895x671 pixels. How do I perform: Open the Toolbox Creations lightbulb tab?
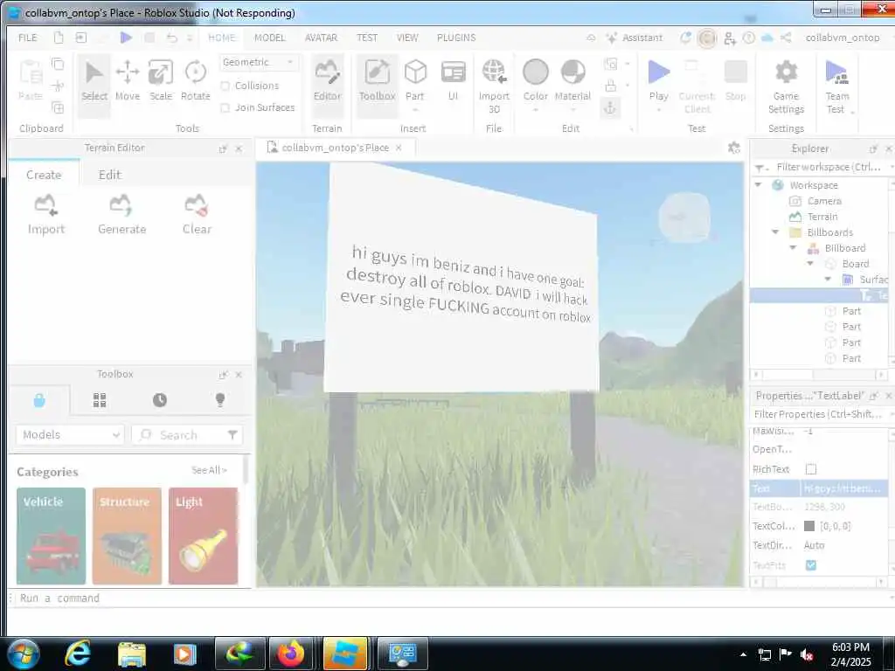coord(219,400)
